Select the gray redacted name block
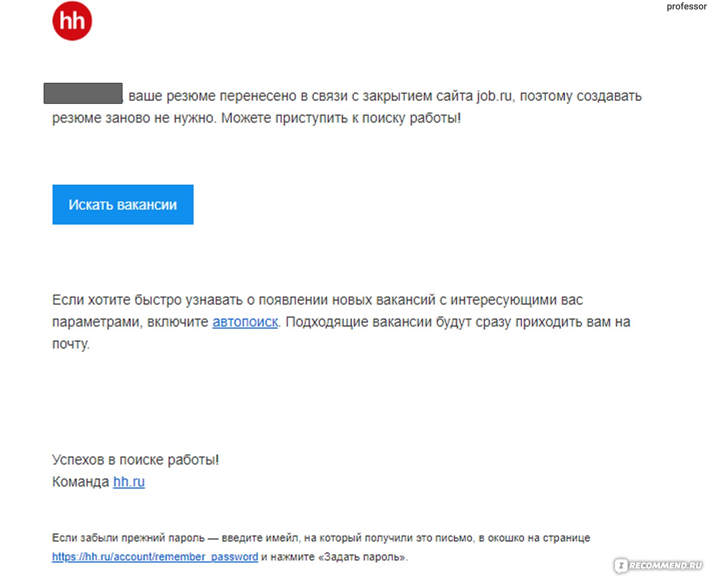This screenshot has height=579, width=709. point(83,93)
